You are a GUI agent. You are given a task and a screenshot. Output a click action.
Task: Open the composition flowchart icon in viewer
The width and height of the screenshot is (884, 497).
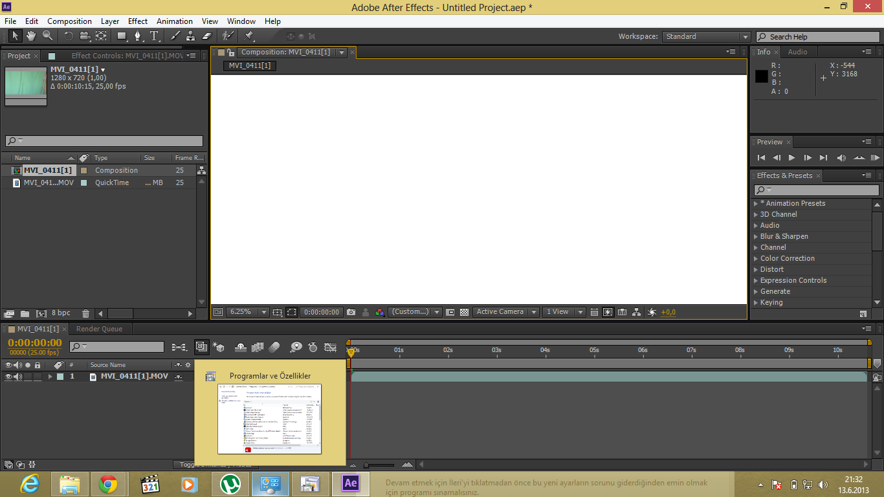pos(637,312)
